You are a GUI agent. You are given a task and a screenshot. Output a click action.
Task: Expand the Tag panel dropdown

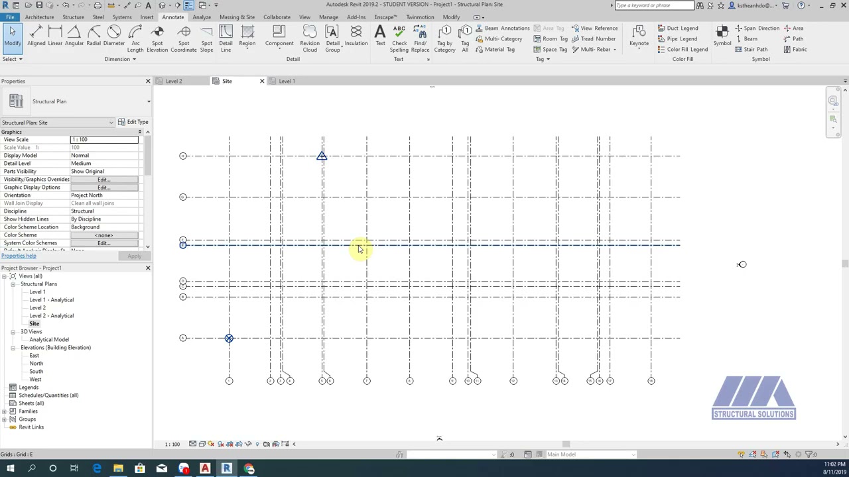click(543, 59)
